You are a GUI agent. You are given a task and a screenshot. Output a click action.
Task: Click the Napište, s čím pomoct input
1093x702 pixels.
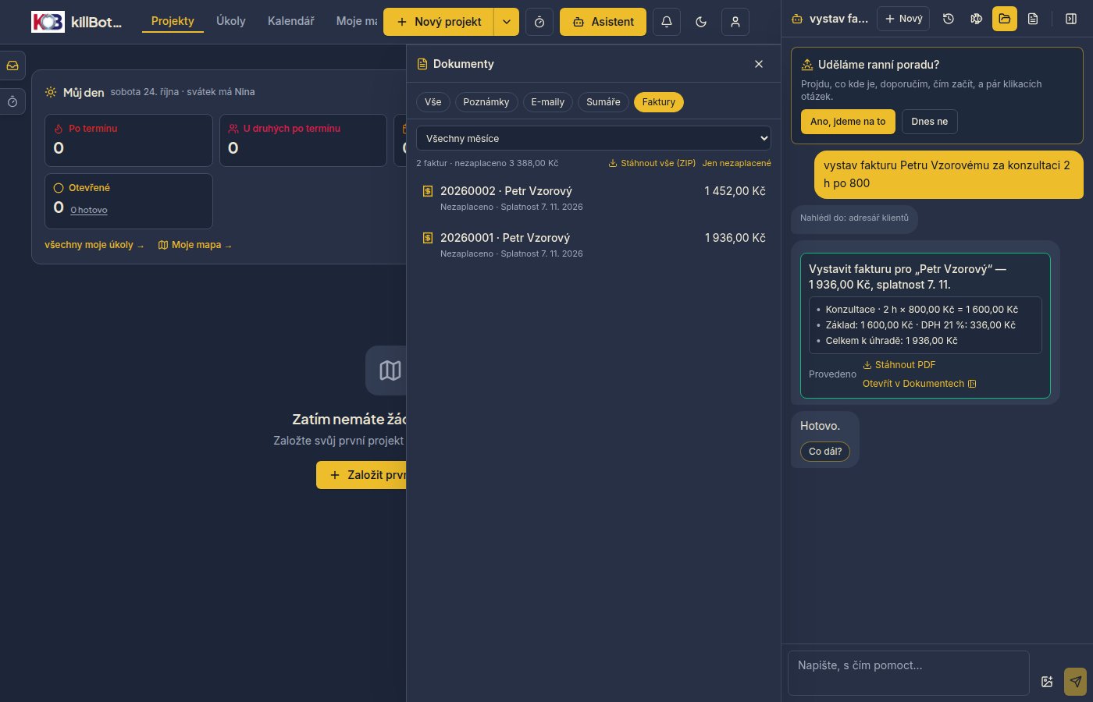pyautogui.click(x=909, y=672)
